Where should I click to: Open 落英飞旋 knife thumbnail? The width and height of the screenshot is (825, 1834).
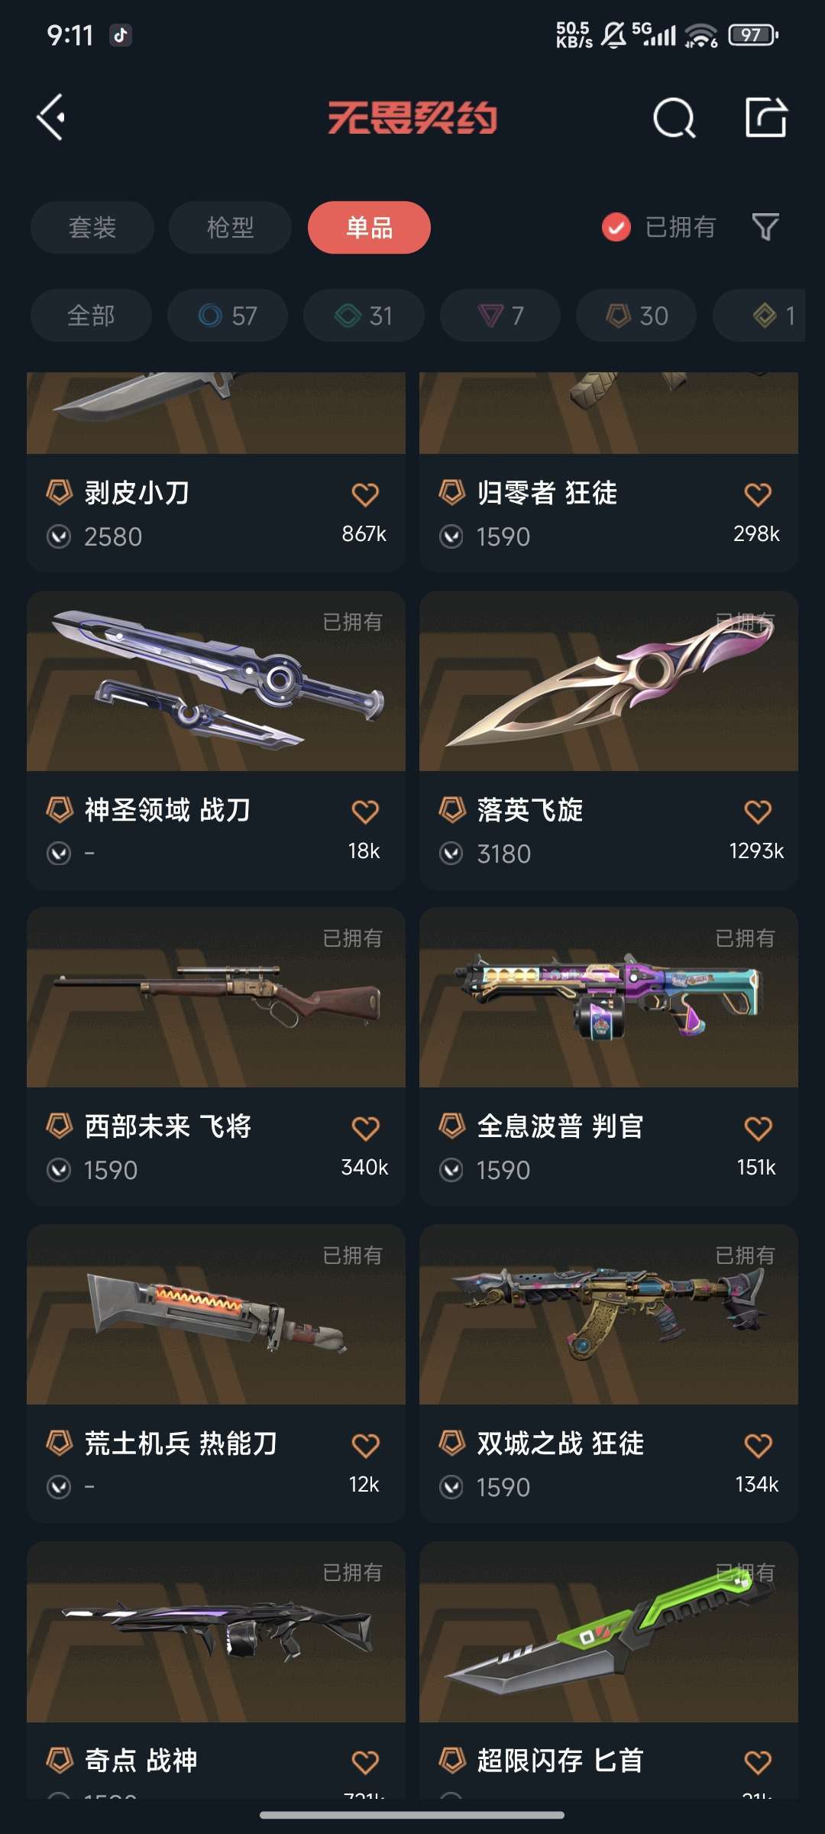click(x=609, y=681)
